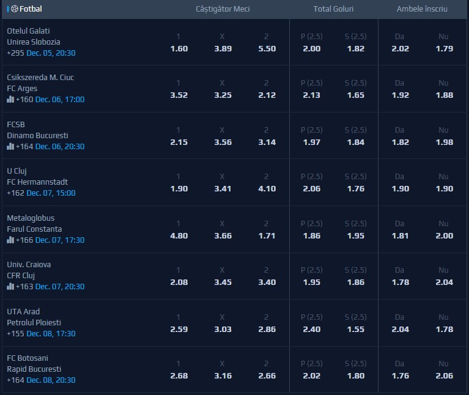
Task: Choose Da 1.82 in FCSB match
Action: 400,142
